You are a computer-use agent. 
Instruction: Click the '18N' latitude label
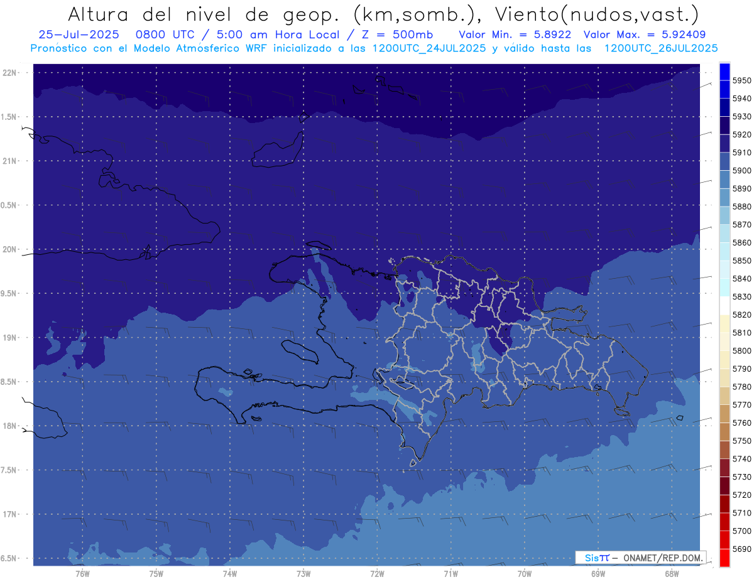click(9, 426)
